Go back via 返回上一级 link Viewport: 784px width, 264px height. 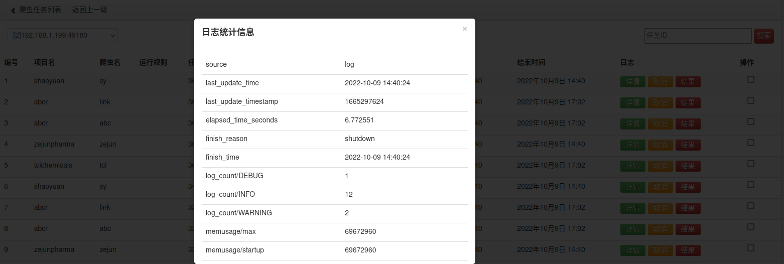click(x=89, y=10)
